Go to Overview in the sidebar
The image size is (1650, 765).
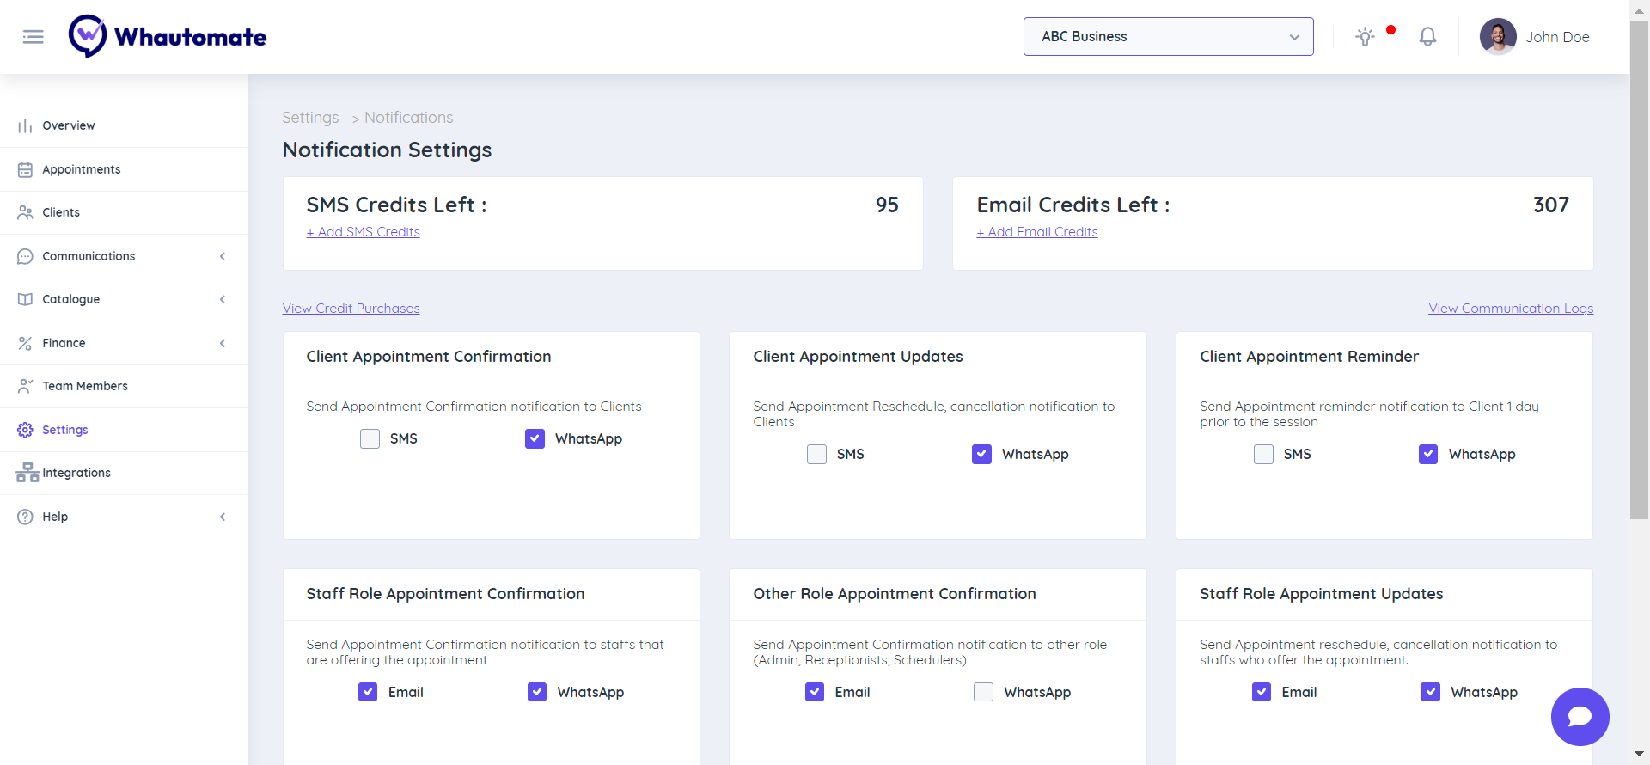69,125
